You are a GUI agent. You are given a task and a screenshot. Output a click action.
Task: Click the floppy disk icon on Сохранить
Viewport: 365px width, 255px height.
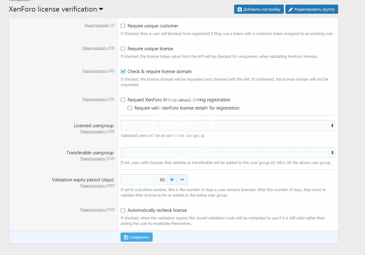[126, 237]
